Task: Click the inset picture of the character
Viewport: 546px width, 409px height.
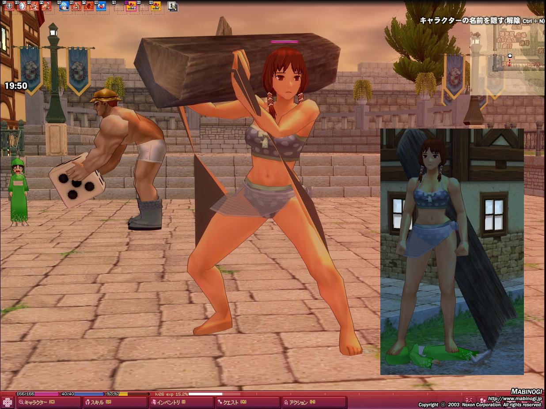Action: [x=452, y=252]
